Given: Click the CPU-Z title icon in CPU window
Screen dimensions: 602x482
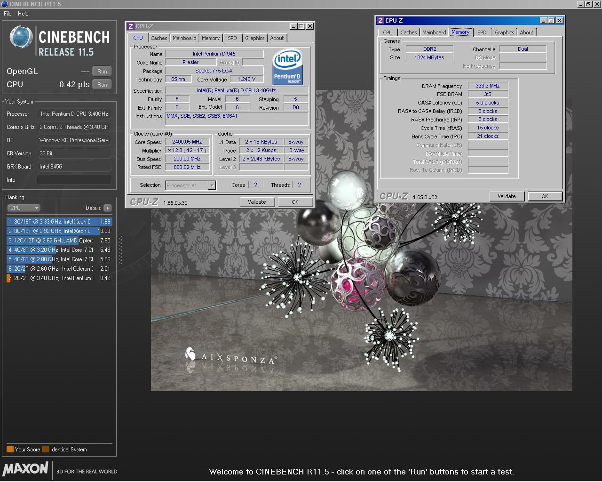Looking at the screenshot, I should (131, 26).
